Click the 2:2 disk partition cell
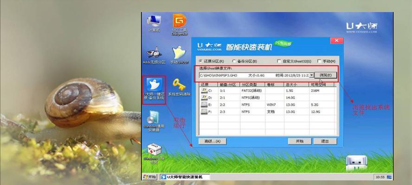Image resolution: width=412 pixels, height=185 pixels. (222, 105)
